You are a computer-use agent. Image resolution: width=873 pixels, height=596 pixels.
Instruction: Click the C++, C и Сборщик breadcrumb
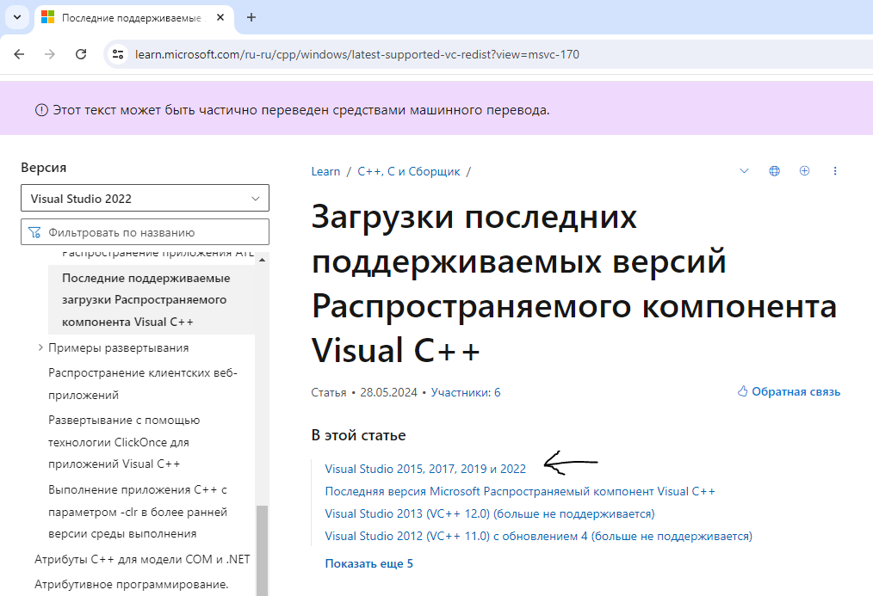409,171
